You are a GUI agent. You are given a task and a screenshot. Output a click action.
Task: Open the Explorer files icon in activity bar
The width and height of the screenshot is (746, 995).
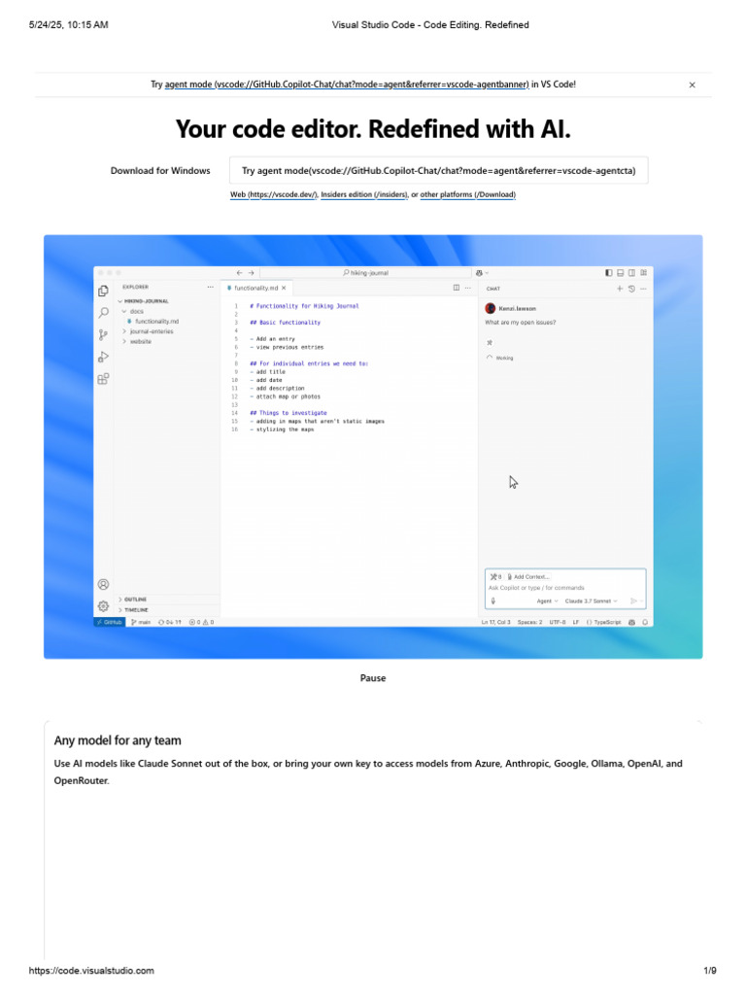pyautogui.click(x=103, y=291)
